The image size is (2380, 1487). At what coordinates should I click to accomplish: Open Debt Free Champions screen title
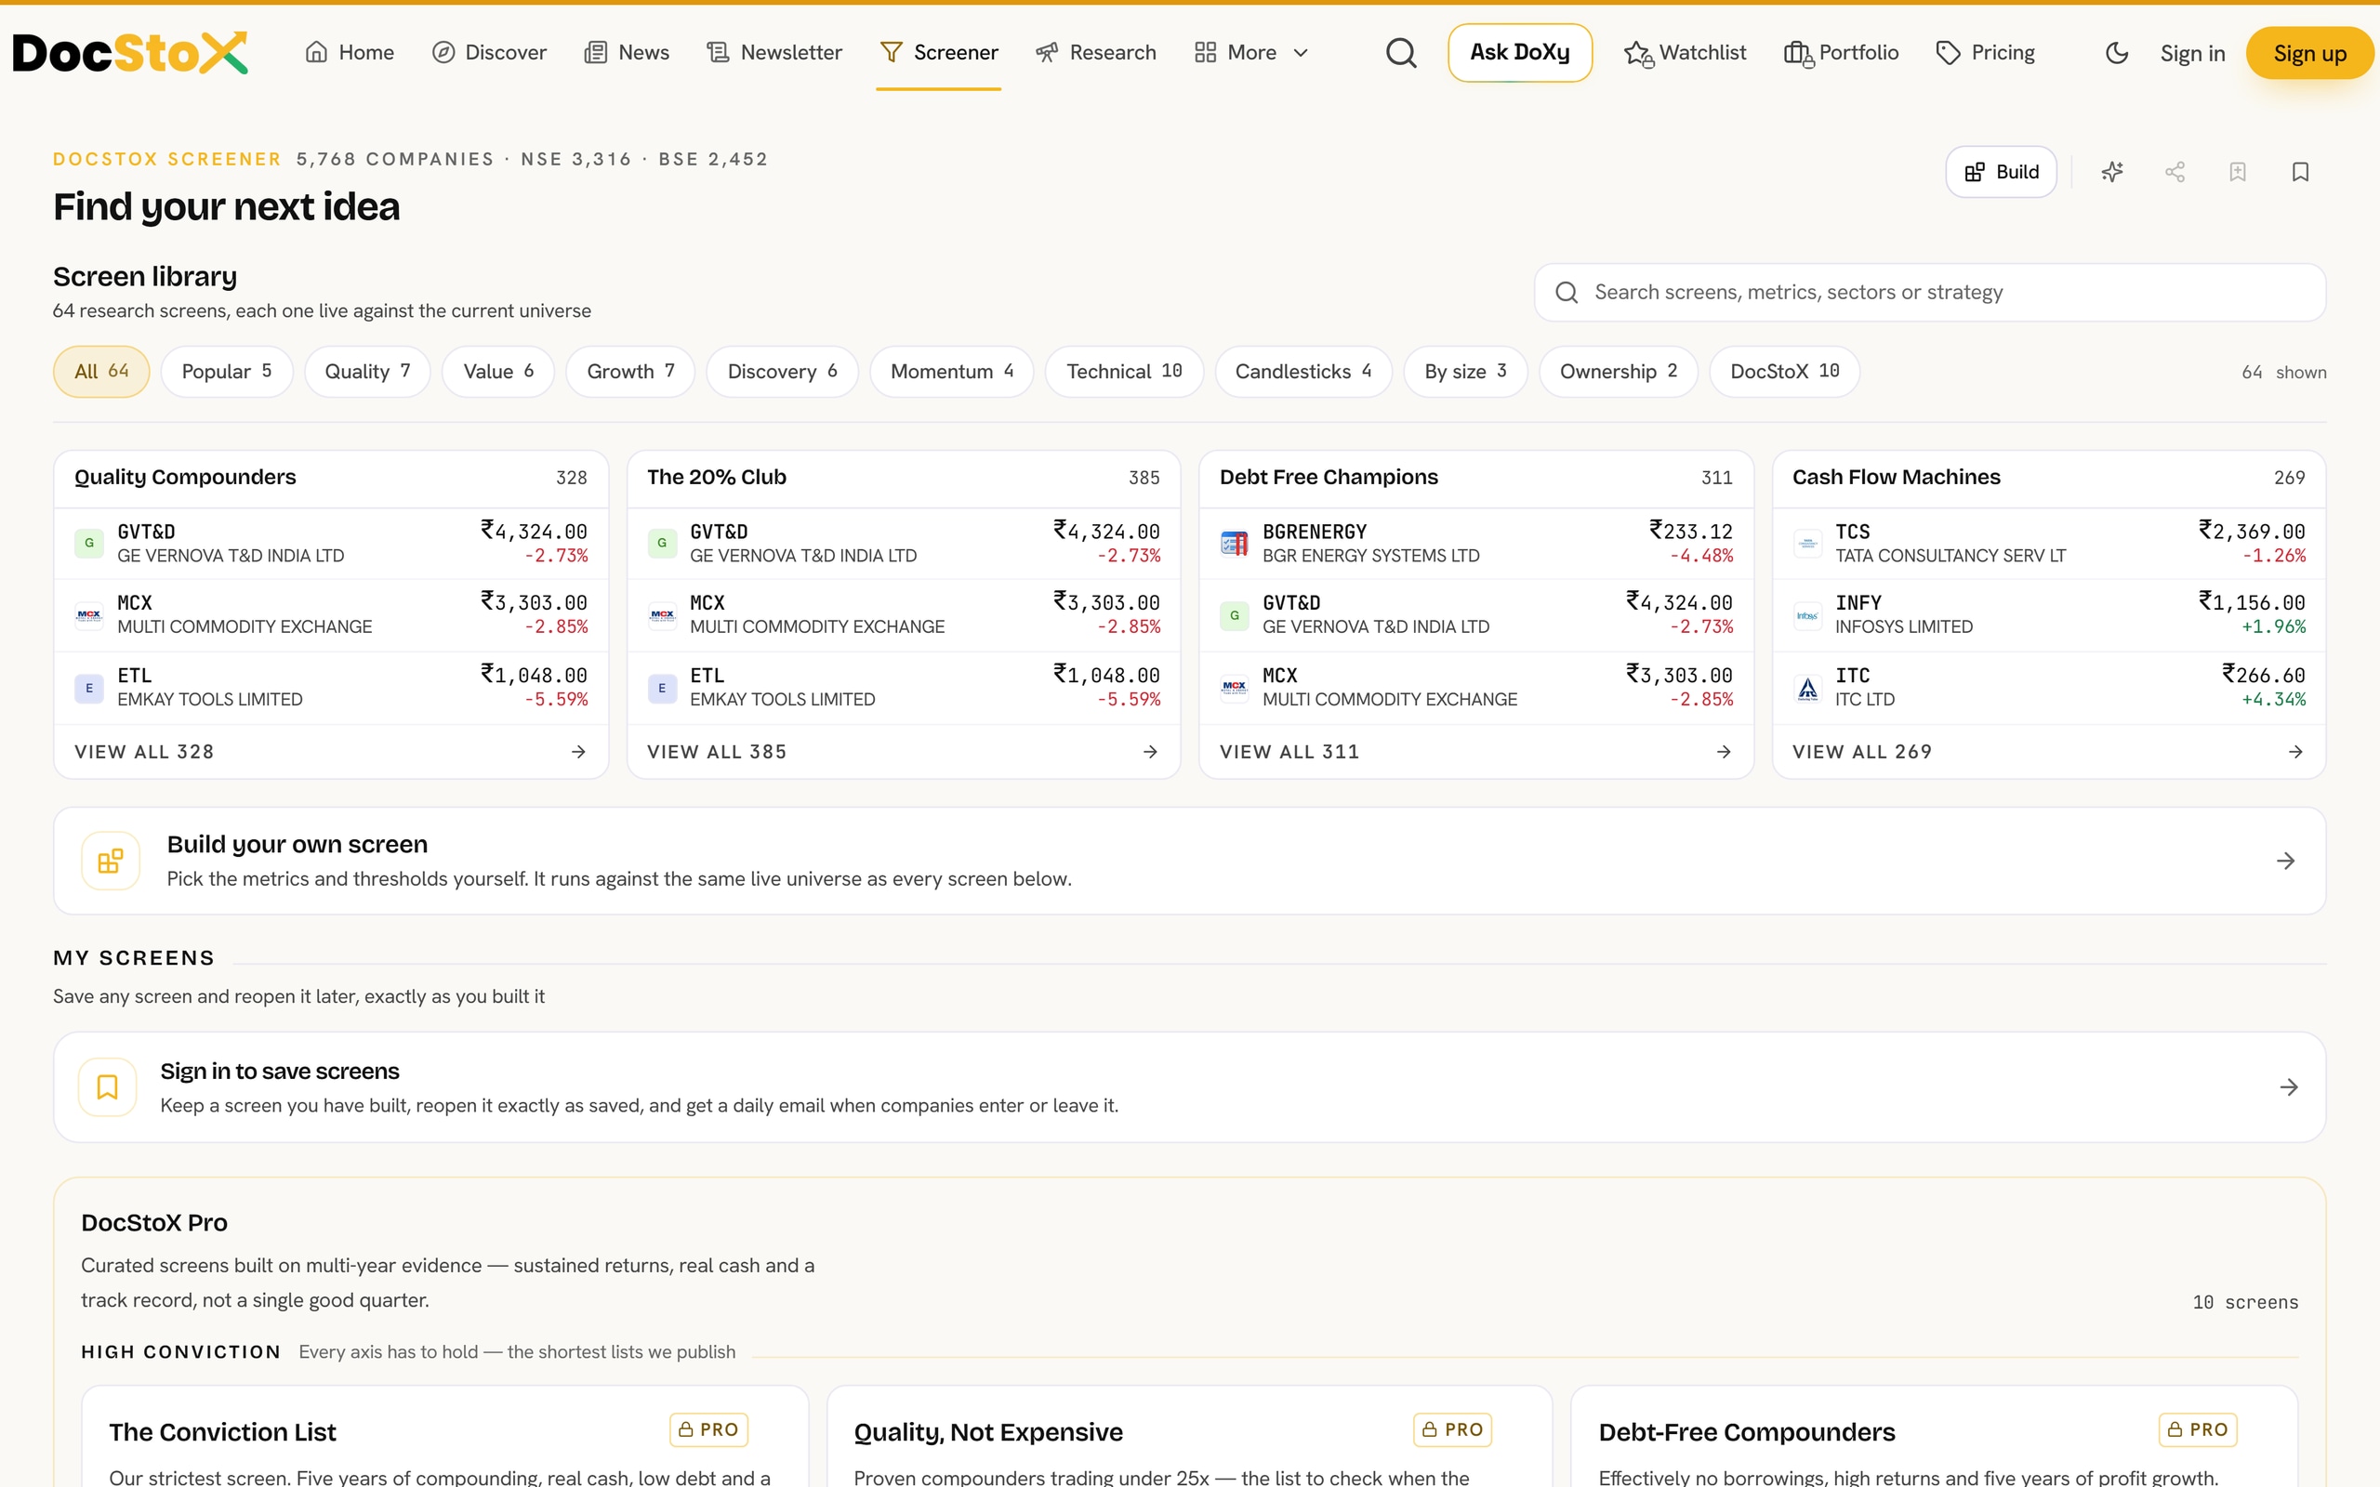1329,477
